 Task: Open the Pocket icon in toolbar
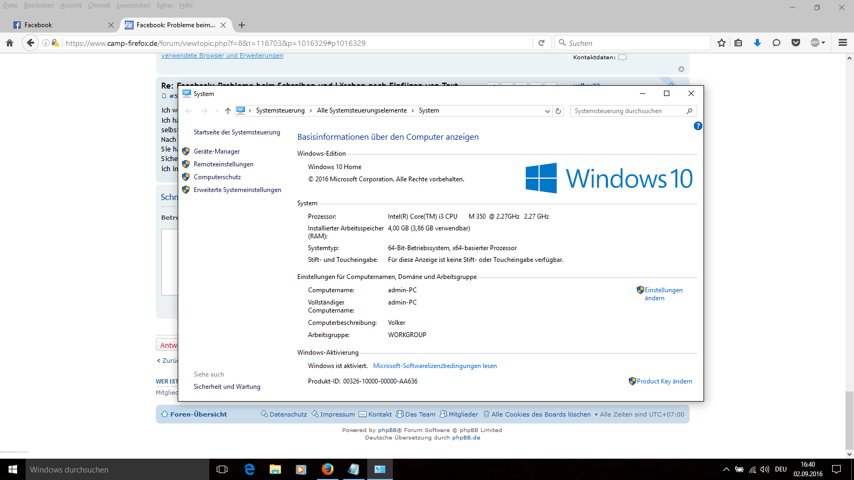click(796, 43)
